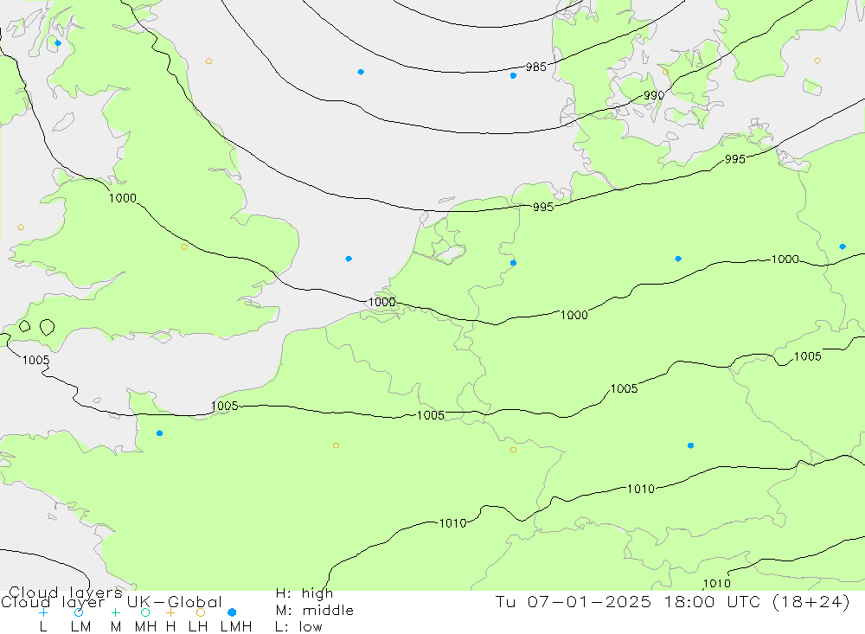Click the 1005 label on the Normandy coast

(x=225, y=407)
